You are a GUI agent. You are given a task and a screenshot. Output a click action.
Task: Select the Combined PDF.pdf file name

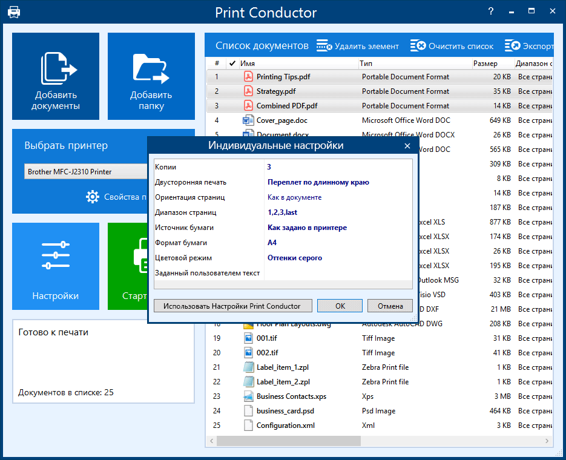[287, 106]
